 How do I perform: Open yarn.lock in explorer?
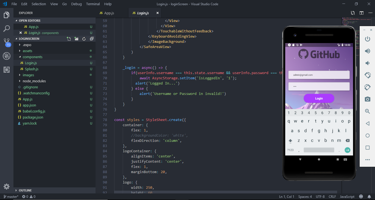(55, 123)
